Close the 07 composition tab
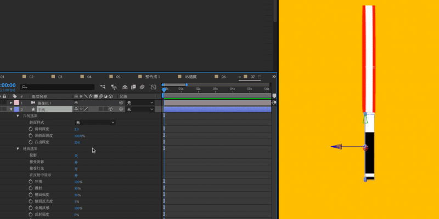Image resolution: width=439 pixels, height=219 pixels. coord(240,77)
